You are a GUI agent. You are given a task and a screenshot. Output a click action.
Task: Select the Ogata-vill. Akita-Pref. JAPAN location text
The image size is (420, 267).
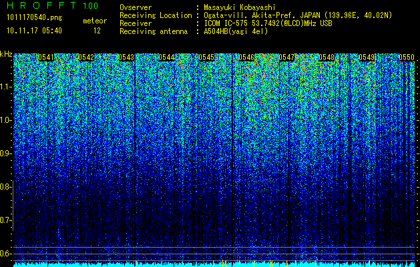tap(298, 15)
